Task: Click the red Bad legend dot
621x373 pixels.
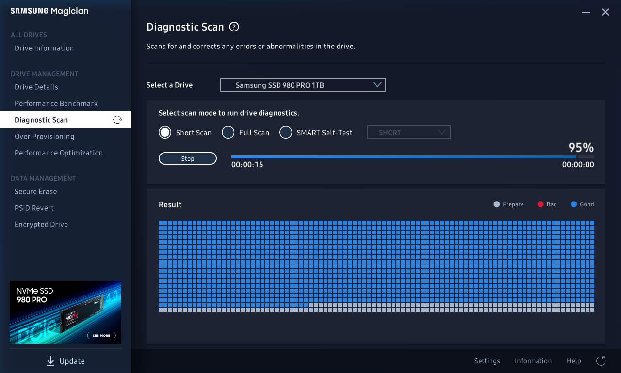Action: (x=540, y=204)
